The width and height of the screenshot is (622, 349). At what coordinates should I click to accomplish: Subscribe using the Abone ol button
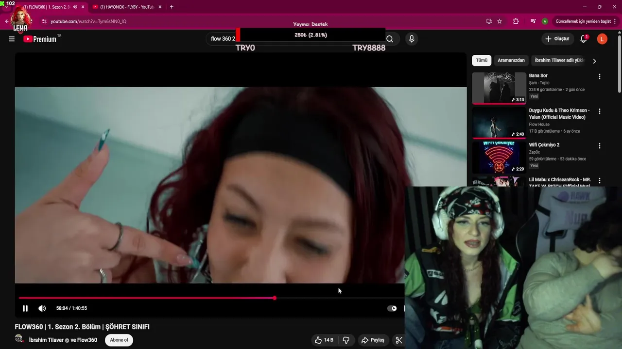point(119,340)
